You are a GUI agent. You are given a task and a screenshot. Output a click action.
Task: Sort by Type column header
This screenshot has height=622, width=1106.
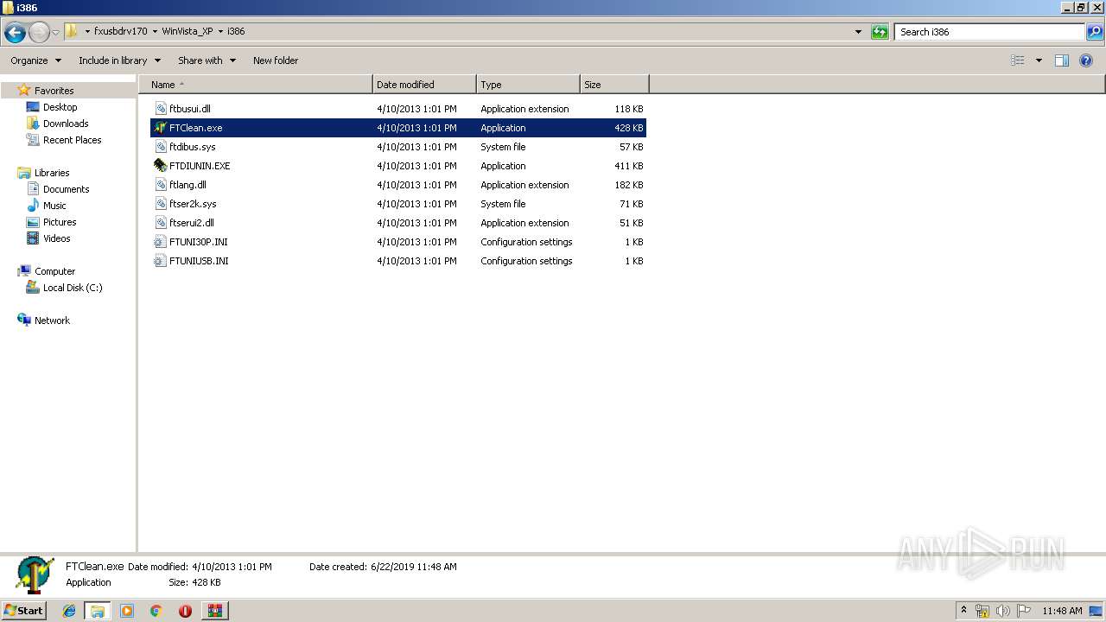coord(528,85)
